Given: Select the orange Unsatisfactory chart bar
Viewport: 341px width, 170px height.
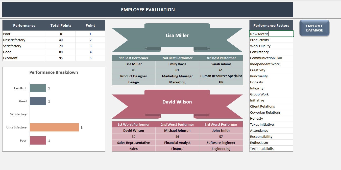Looking at the screenshot, I should (x=54, y=127).
